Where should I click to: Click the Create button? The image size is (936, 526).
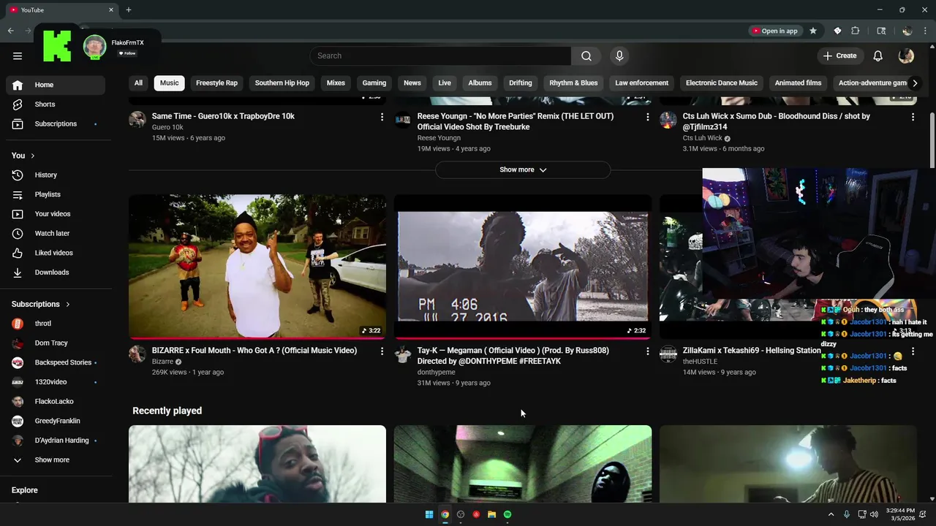pyautogui.click(x=839, y=56)
